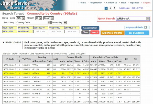Open the Contact us link
The height and width of the screenshot is (104, 153).
(112, 3)
